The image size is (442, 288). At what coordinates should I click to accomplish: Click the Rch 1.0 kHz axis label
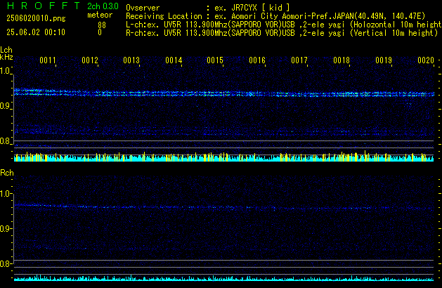pos(5,194)
